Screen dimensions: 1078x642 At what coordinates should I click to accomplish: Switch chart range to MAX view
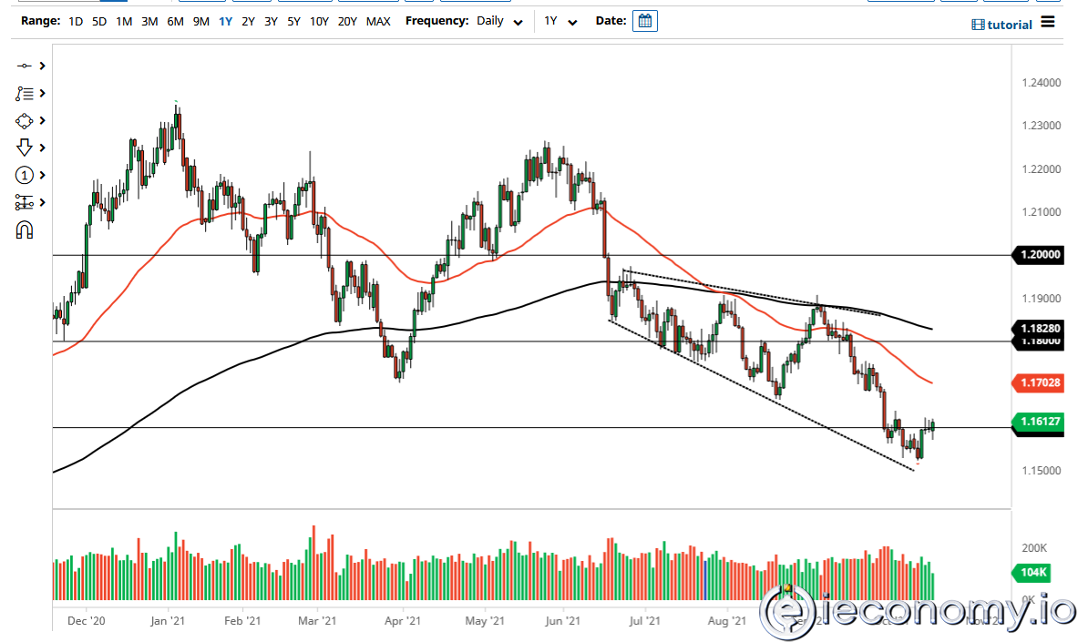[378, 21]
